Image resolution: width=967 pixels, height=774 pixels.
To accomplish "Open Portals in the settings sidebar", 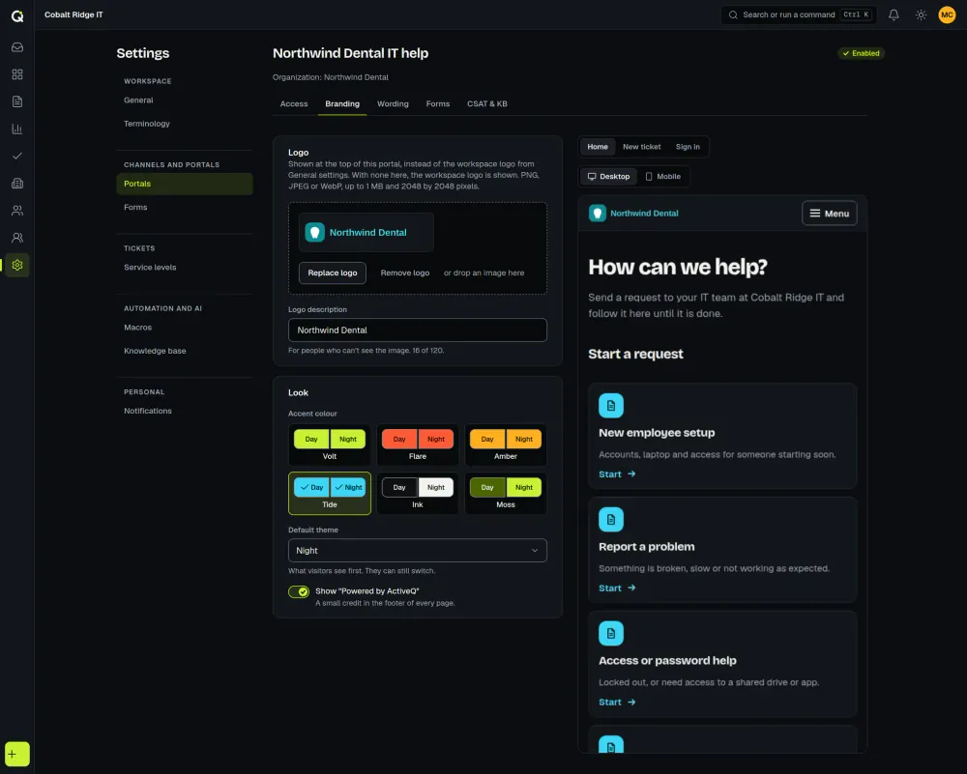I will [x=185, y=184].
